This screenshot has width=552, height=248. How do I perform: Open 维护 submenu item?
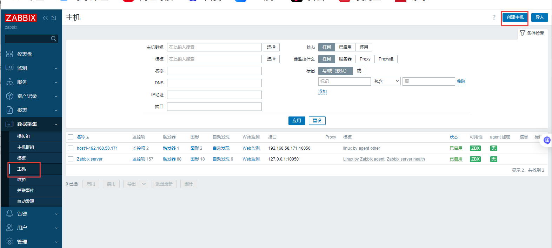[x=35, y=180]
